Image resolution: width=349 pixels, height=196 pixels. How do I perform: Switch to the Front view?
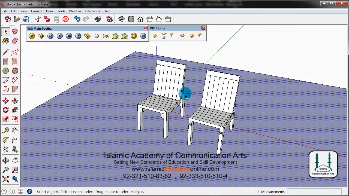pos(140,19)
